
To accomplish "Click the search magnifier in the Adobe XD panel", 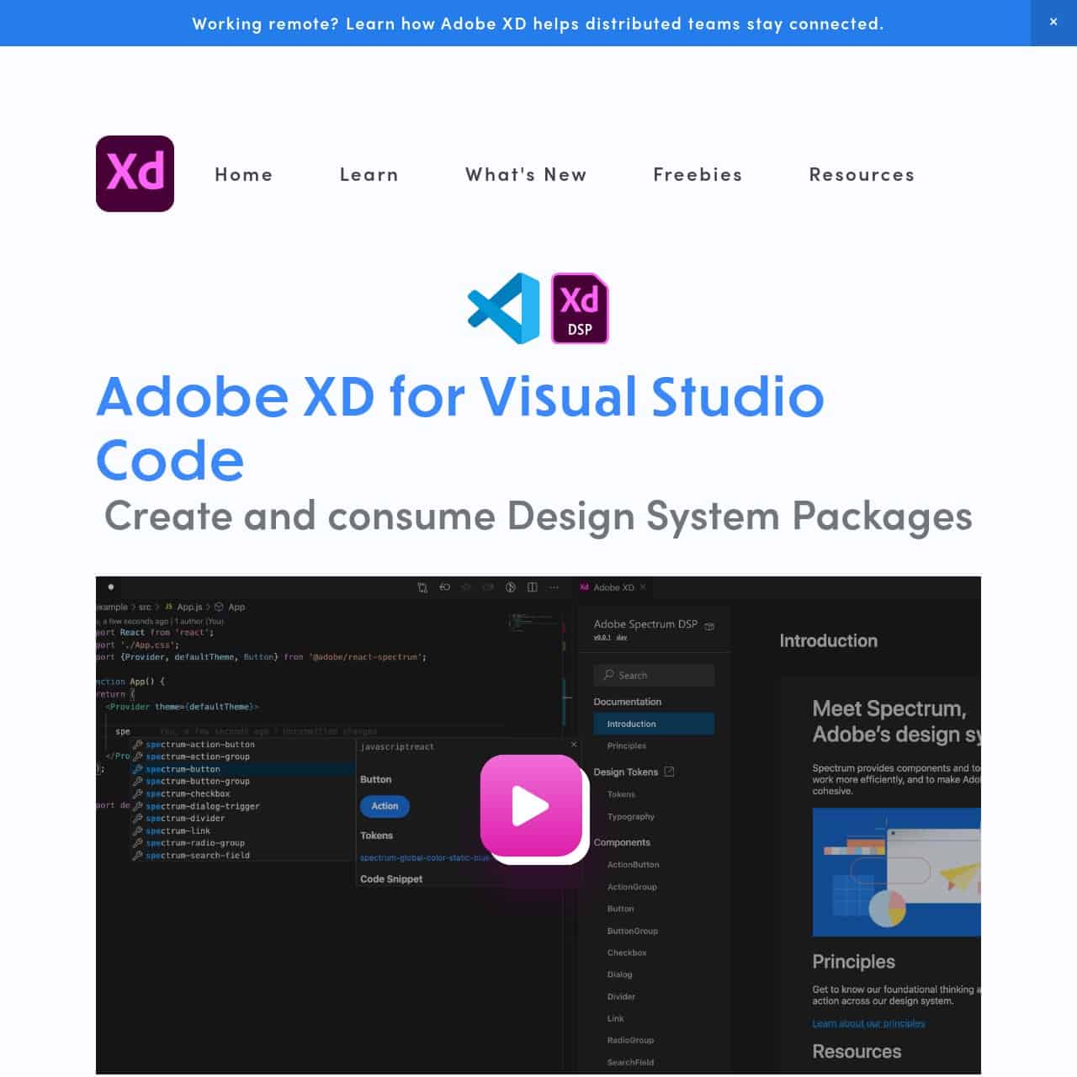I will coord(608,675).
